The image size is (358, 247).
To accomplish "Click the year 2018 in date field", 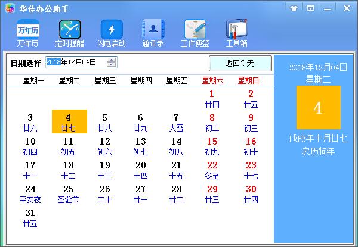I will pos(54,62).
